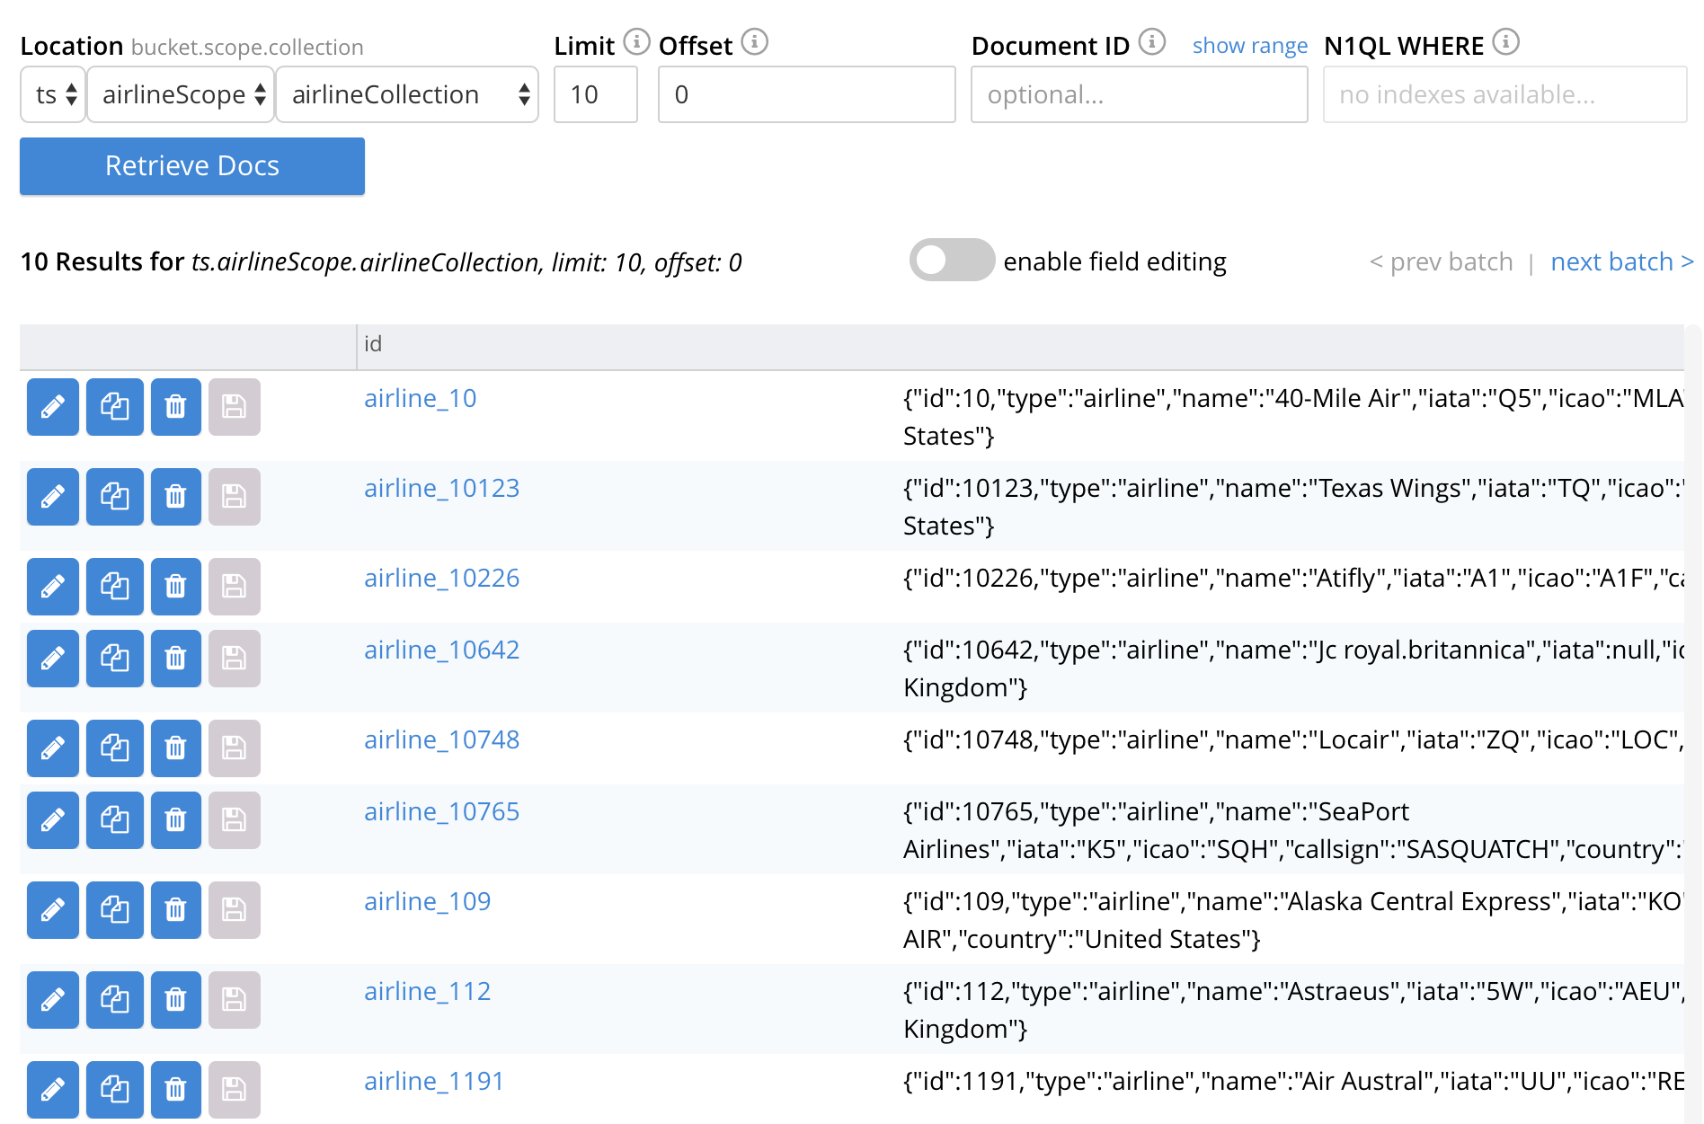Image resolution: width=1704 pixels, height=1124 pixels.
Task: Click the trash icon for airline_109
Action: pyautogui.click(x=175, y=910)
